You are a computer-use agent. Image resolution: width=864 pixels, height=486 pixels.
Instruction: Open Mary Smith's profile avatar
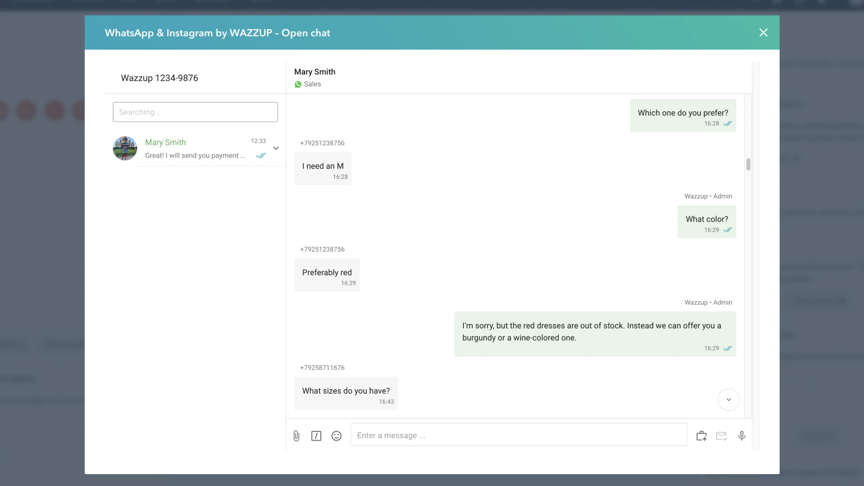(125, 148)
